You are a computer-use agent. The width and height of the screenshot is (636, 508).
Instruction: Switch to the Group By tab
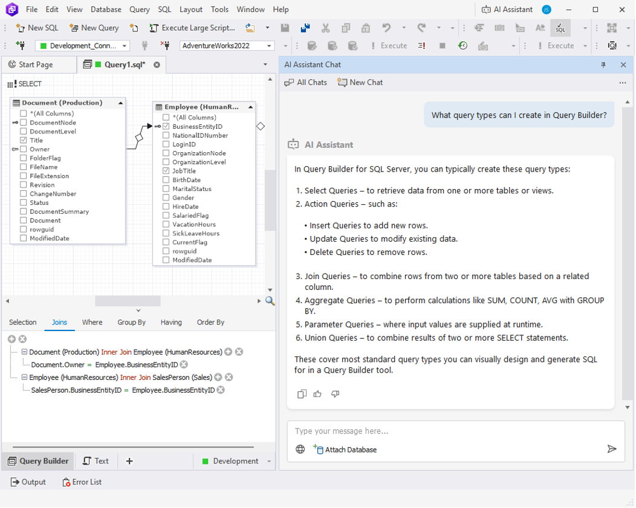(131, 323)
